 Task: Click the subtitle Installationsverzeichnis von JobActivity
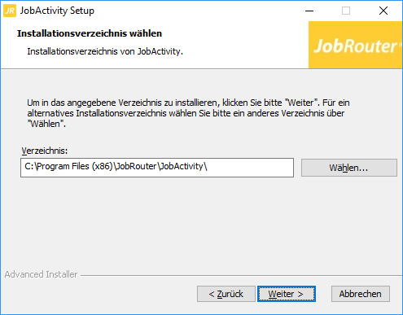pyautogui.click(x=105, y=51)
